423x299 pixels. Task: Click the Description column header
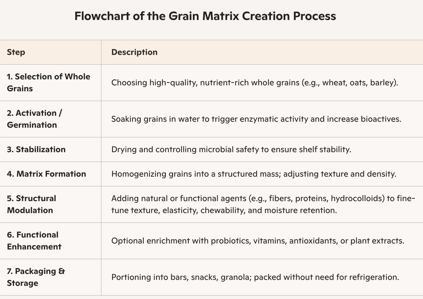134,52
